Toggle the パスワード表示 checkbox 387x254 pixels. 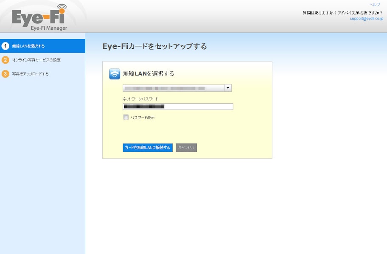click(x=126, y=117)
